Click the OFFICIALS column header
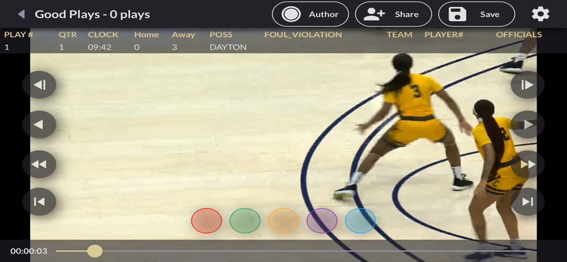The image size is (567, 262). pos(519,35)
